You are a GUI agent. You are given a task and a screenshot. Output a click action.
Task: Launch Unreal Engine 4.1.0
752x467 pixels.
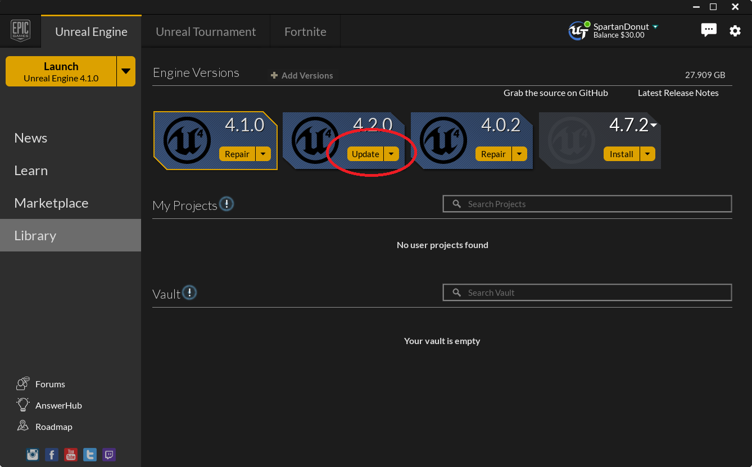point(61,71)
